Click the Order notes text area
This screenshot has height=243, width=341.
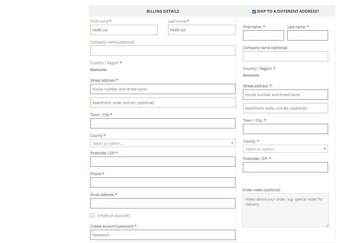tap(285, 210)
